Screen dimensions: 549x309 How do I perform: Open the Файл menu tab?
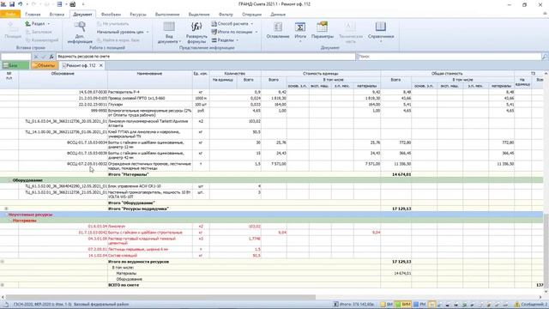pos(10,15)
